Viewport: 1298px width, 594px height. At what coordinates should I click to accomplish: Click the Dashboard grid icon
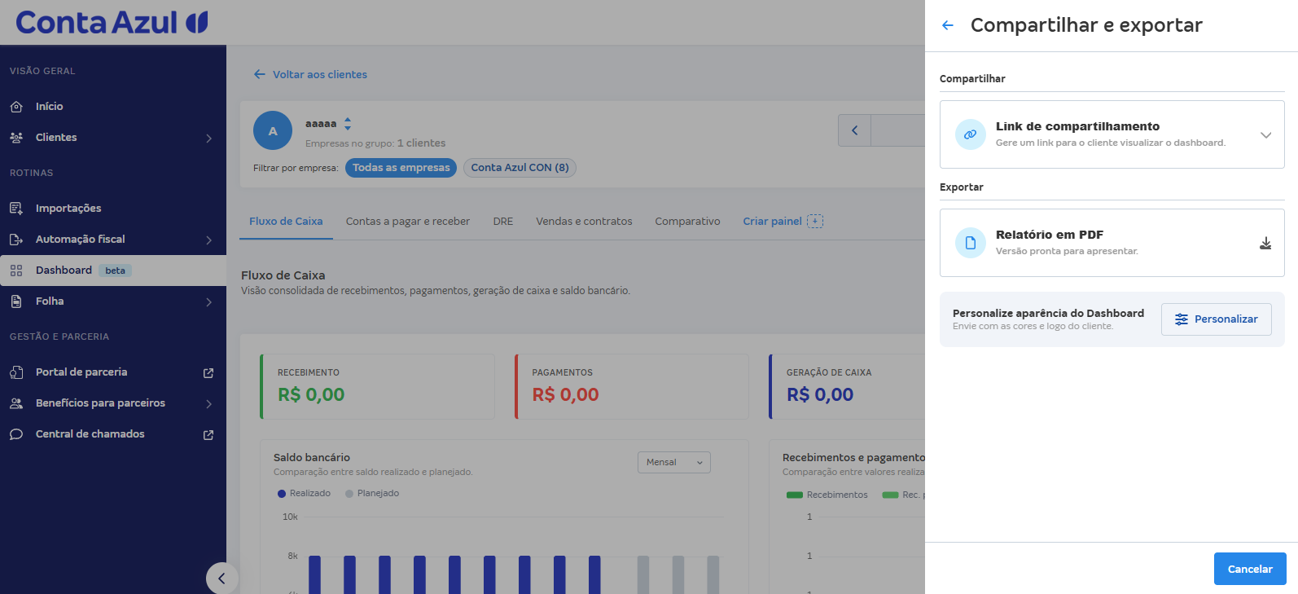pyautogui.click(x=16, y=271)
